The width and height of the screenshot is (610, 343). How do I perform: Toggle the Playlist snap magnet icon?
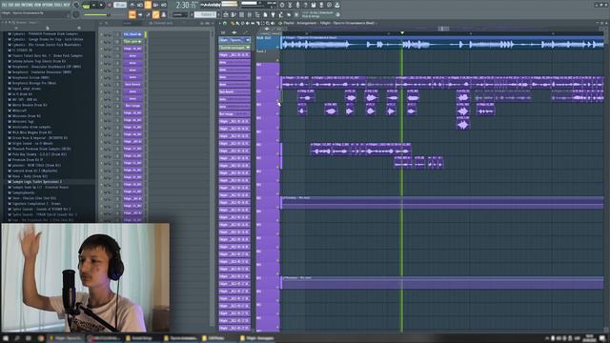[225, 23]
